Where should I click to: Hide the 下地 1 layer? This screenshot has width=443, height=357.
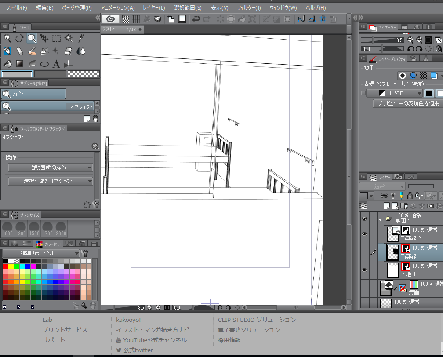(x=364, y=270)
